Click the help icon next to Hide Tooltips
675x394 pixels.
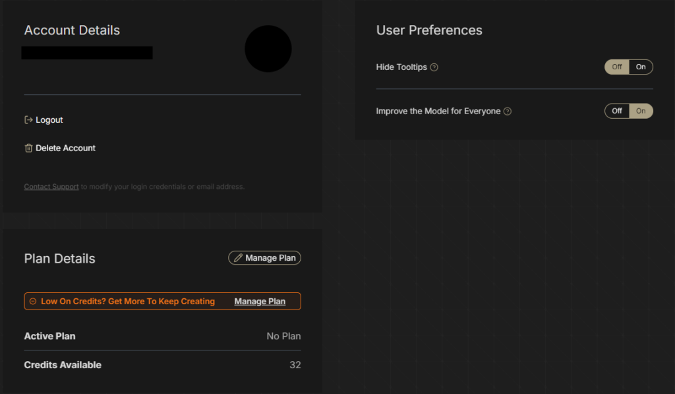pyautogui.click(x=434, y=67)
